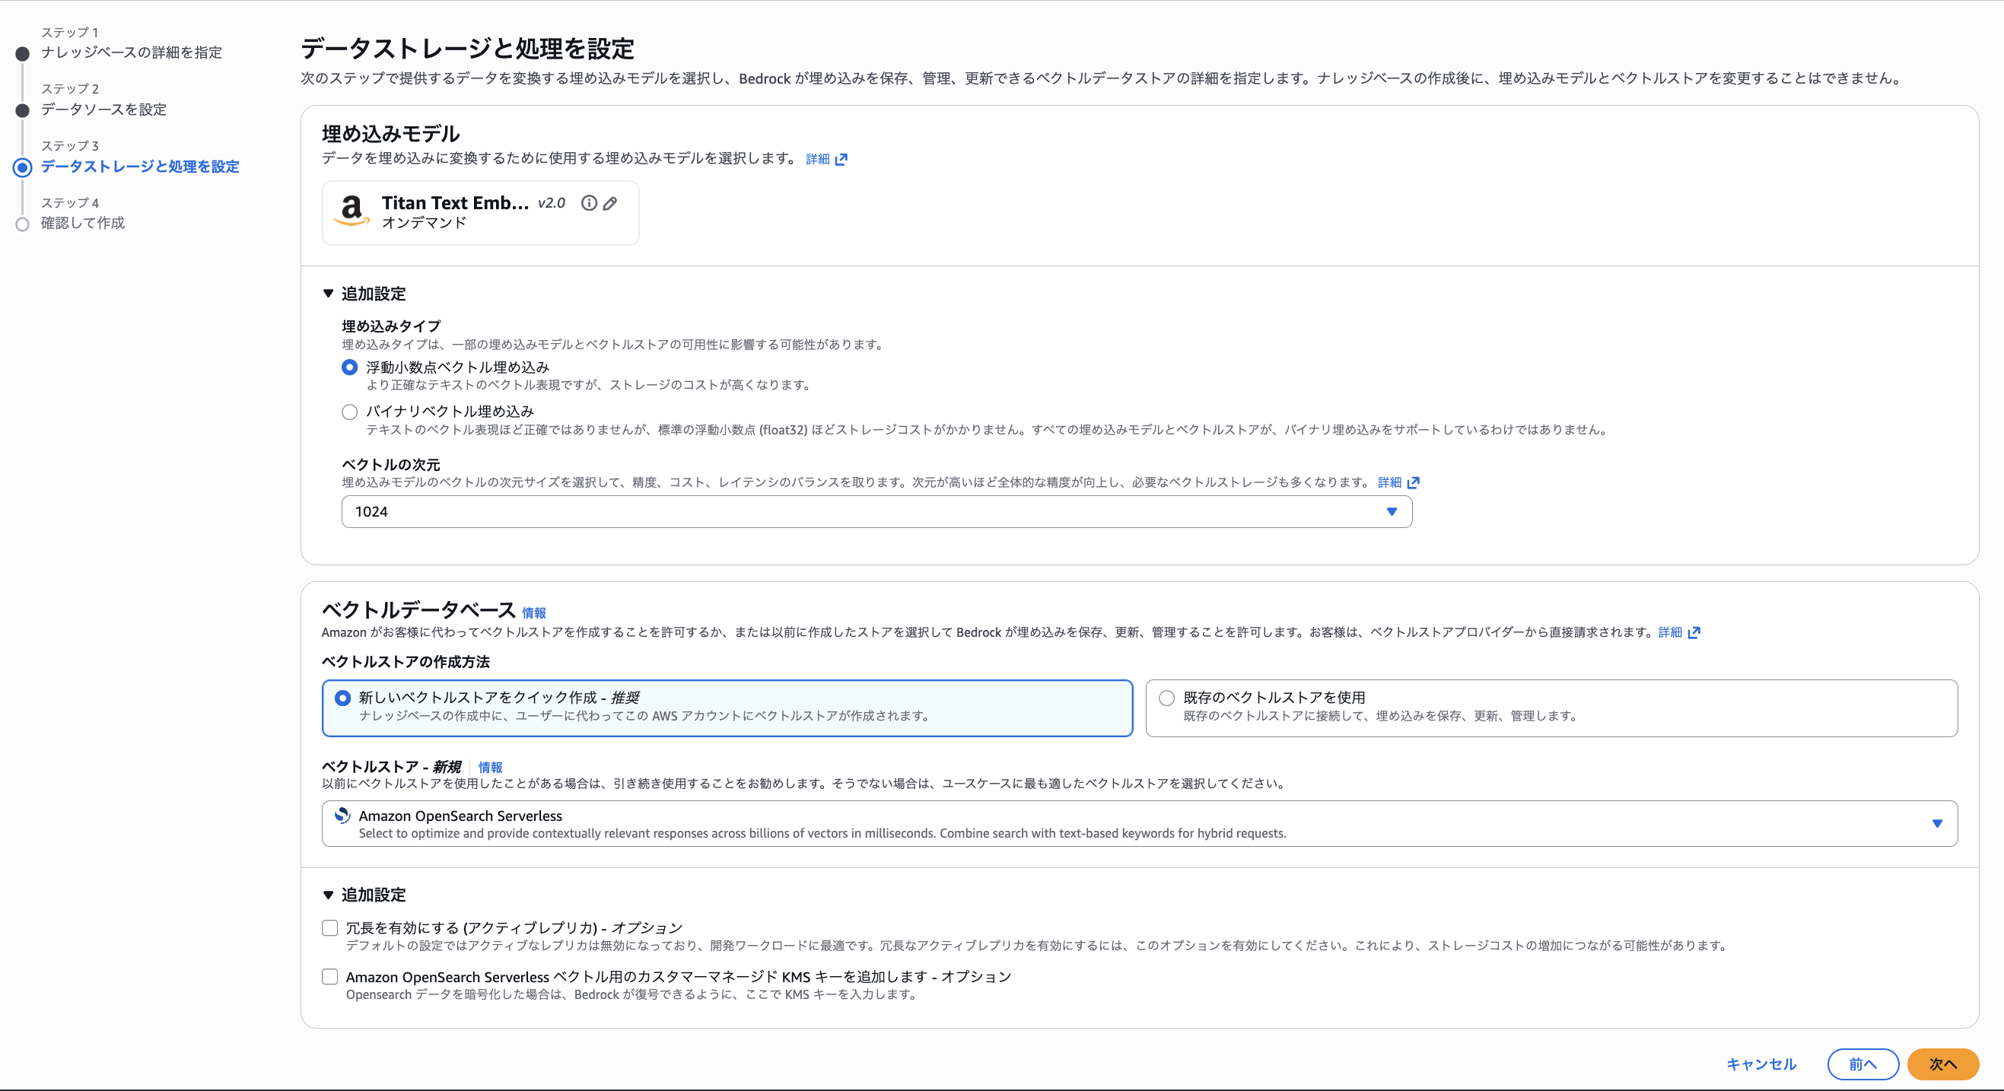The width and height of the screenshot is (2004, 1091).
Task: Click the pencil edit icon next to the embedding model
Action: (610, 203)
